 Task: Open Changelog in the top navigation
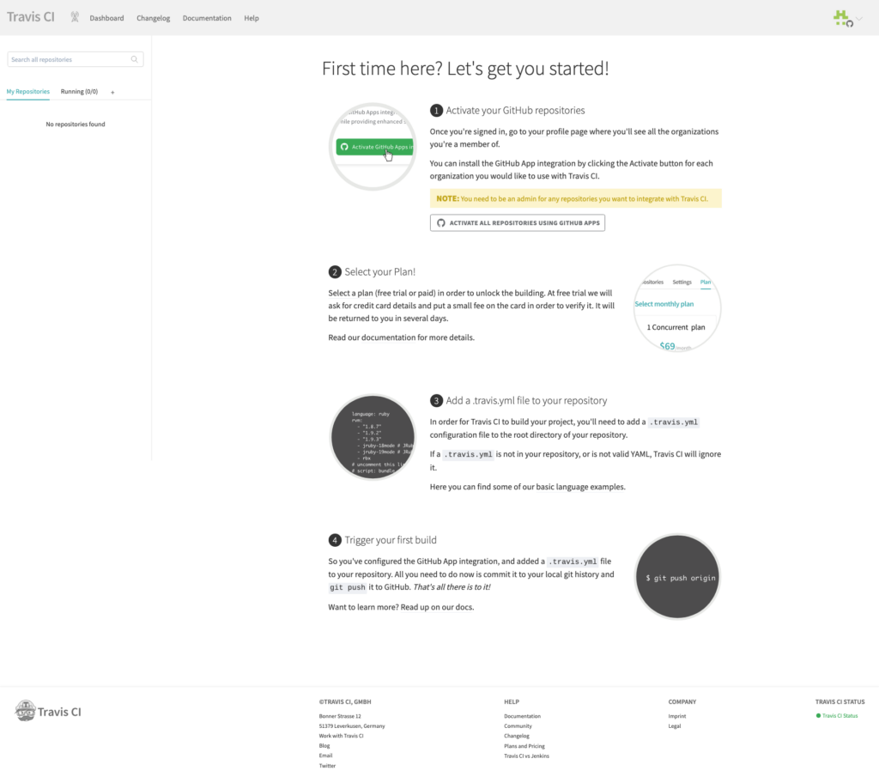[153, 18]
